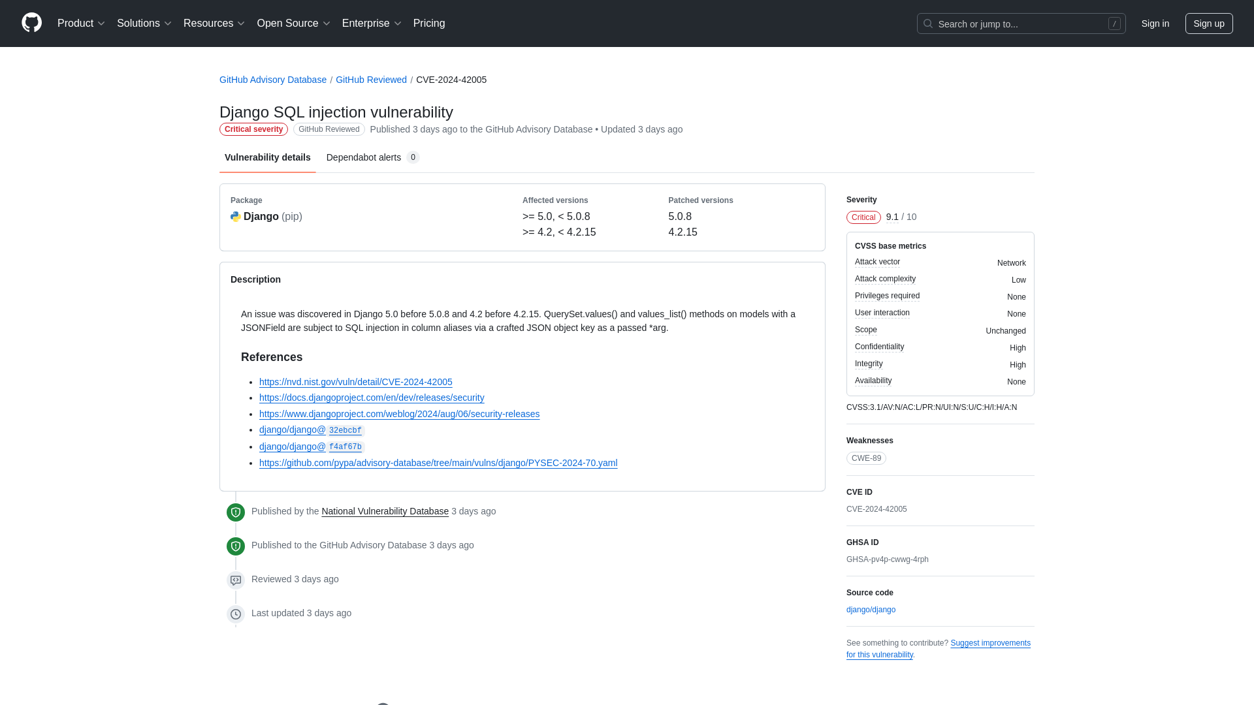The width and height of the screenshot is (1254, 705).
Task: Click Suggest improvements for this vulnerability
Action: click(x=939, y=649)
